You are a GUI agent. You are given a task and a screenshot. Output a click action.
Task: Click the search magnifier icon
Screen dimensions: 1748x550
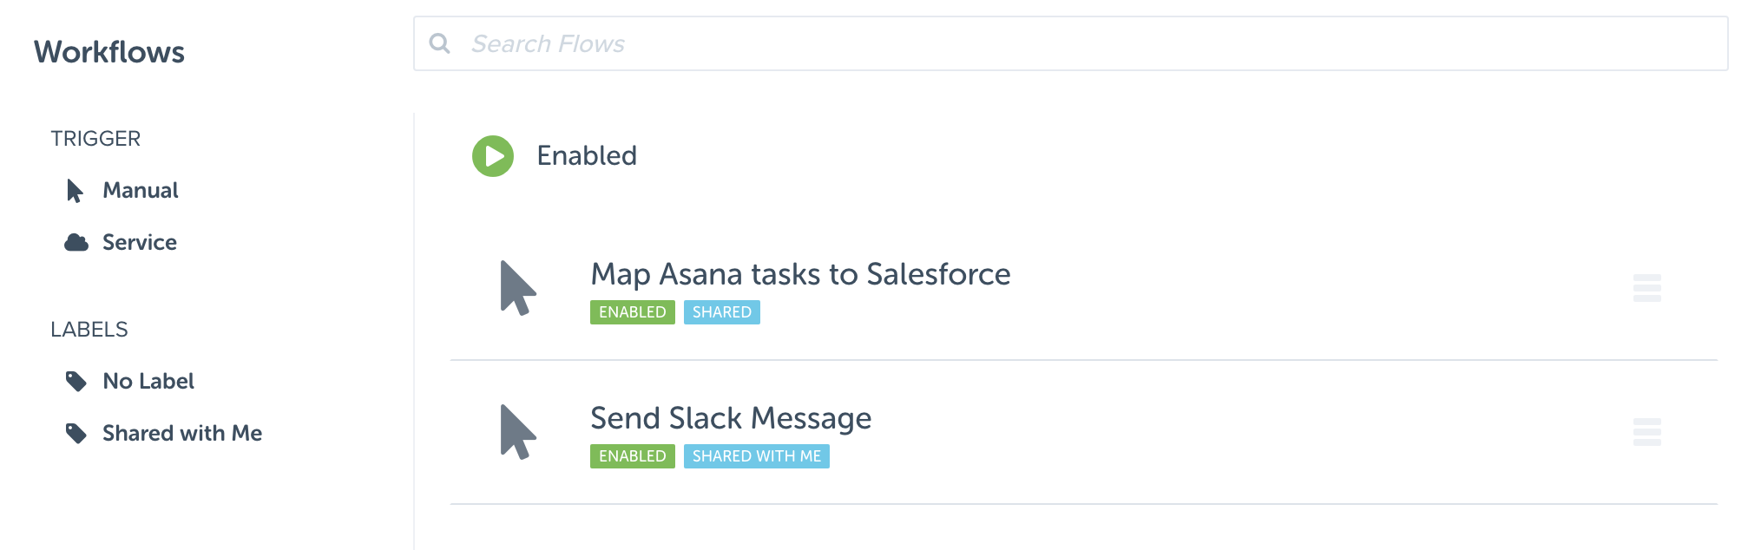(x=440, y=43)
